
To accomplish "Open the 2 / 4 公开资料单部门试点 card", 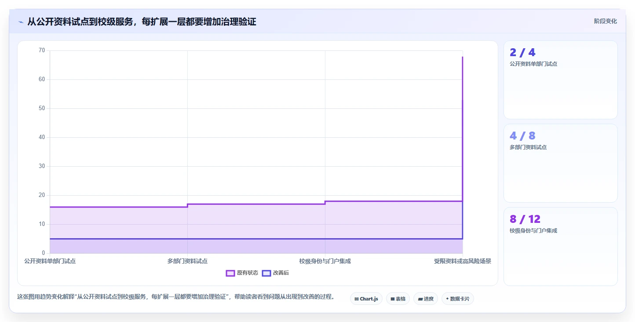I will [560, 80].
